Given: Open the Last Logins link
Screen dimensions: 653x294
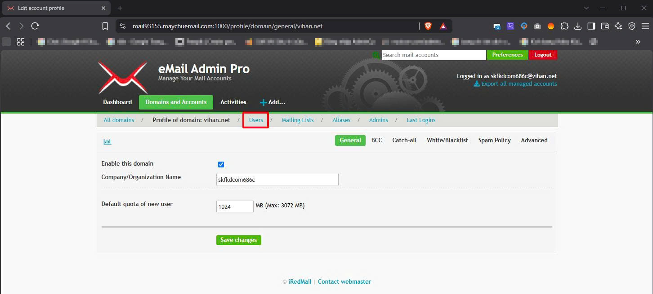Looking at the screenshot, I should tap(421, 120).
